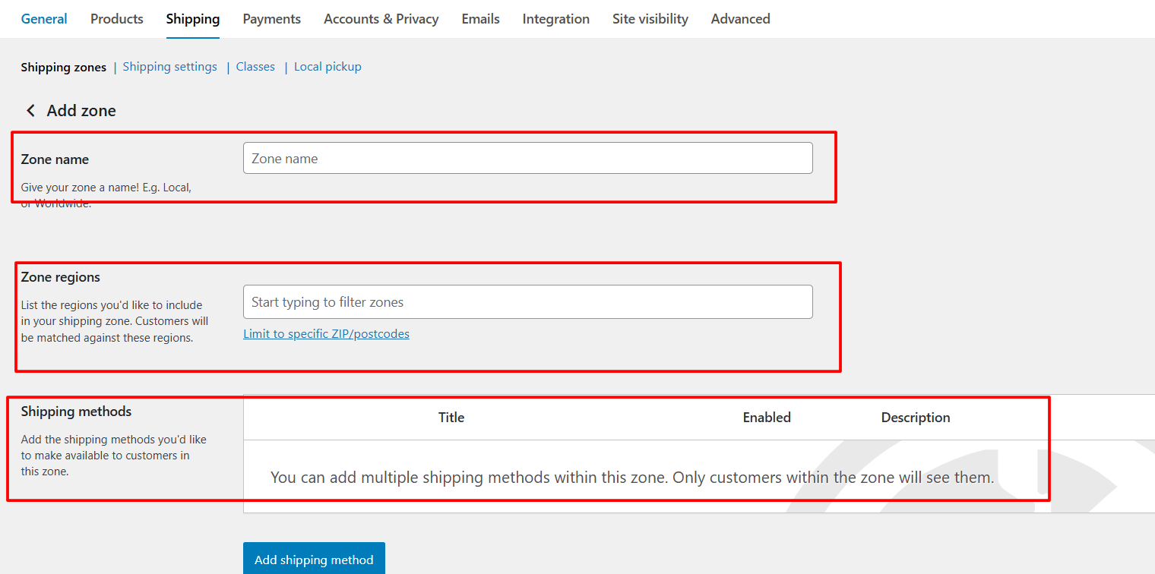Switch to the Products tab
The height and width of the screenshot is (574, 1155).
pyautogui.click(x=117, y=19)
